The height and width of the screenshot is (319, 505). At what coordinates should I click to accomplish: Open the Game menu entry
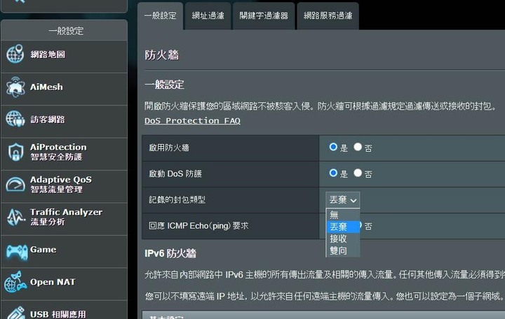pos(64,251)
